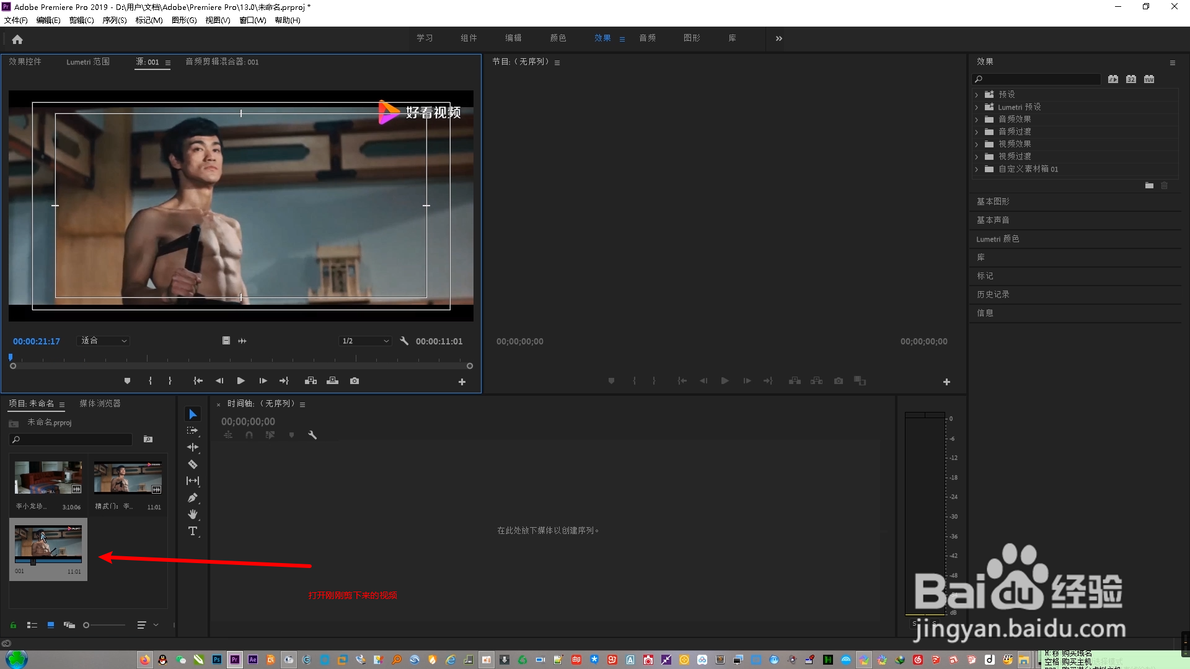Open Source monitor button editor plus
Viewport: 1190px width, 669px height.
(462, 382)
